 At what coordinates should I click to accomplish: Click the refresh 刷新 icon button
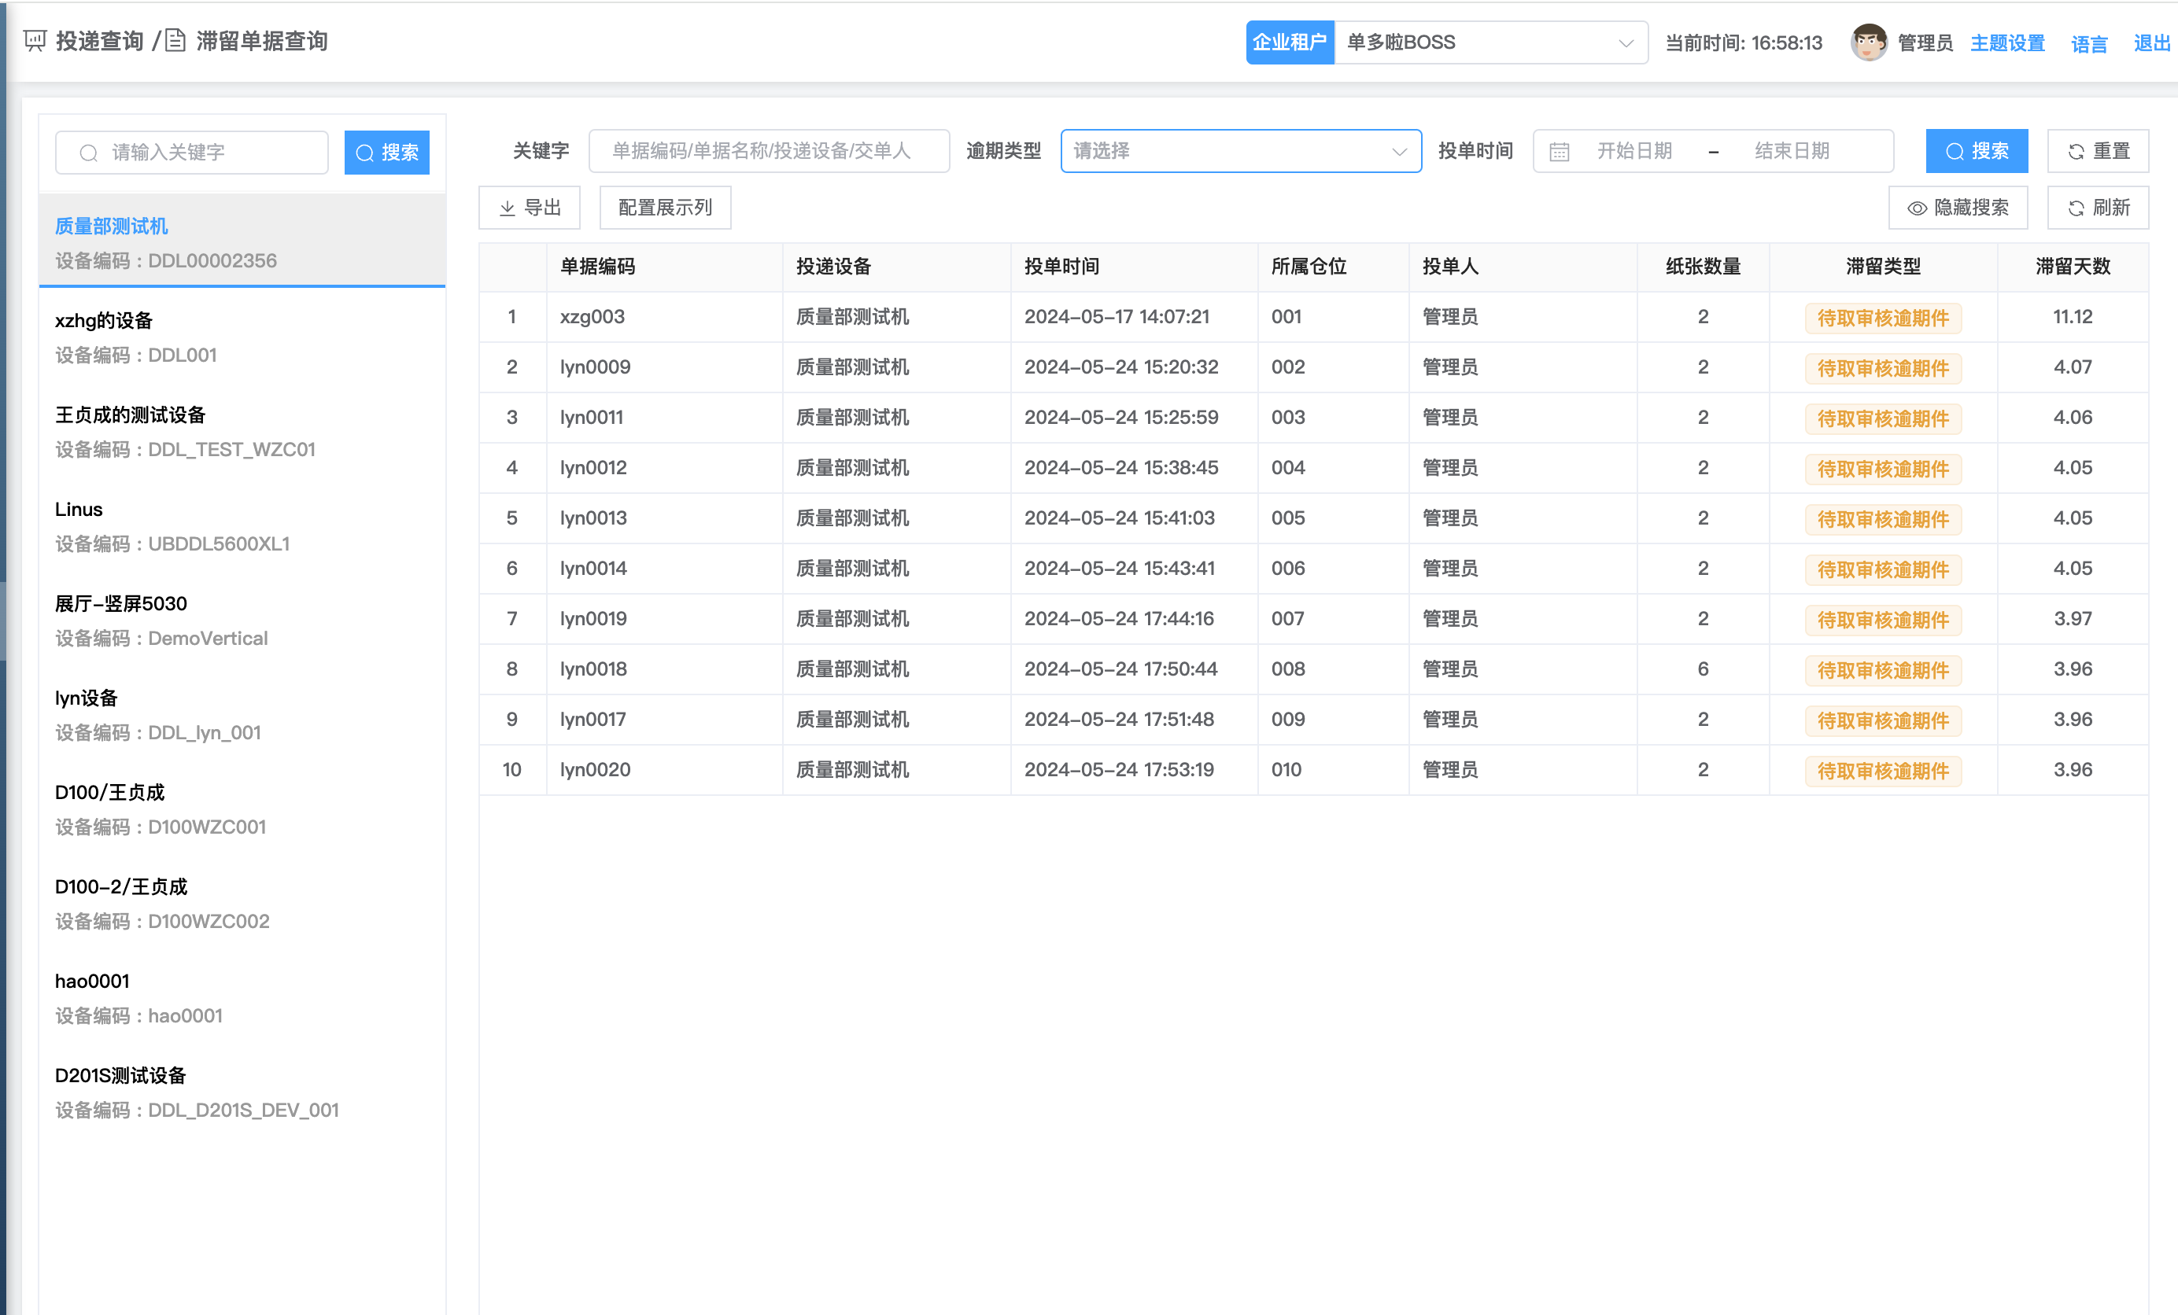2098,208
